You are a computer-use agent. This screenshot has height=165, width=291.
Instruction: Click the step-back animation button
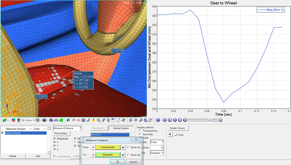click(170, 120)
